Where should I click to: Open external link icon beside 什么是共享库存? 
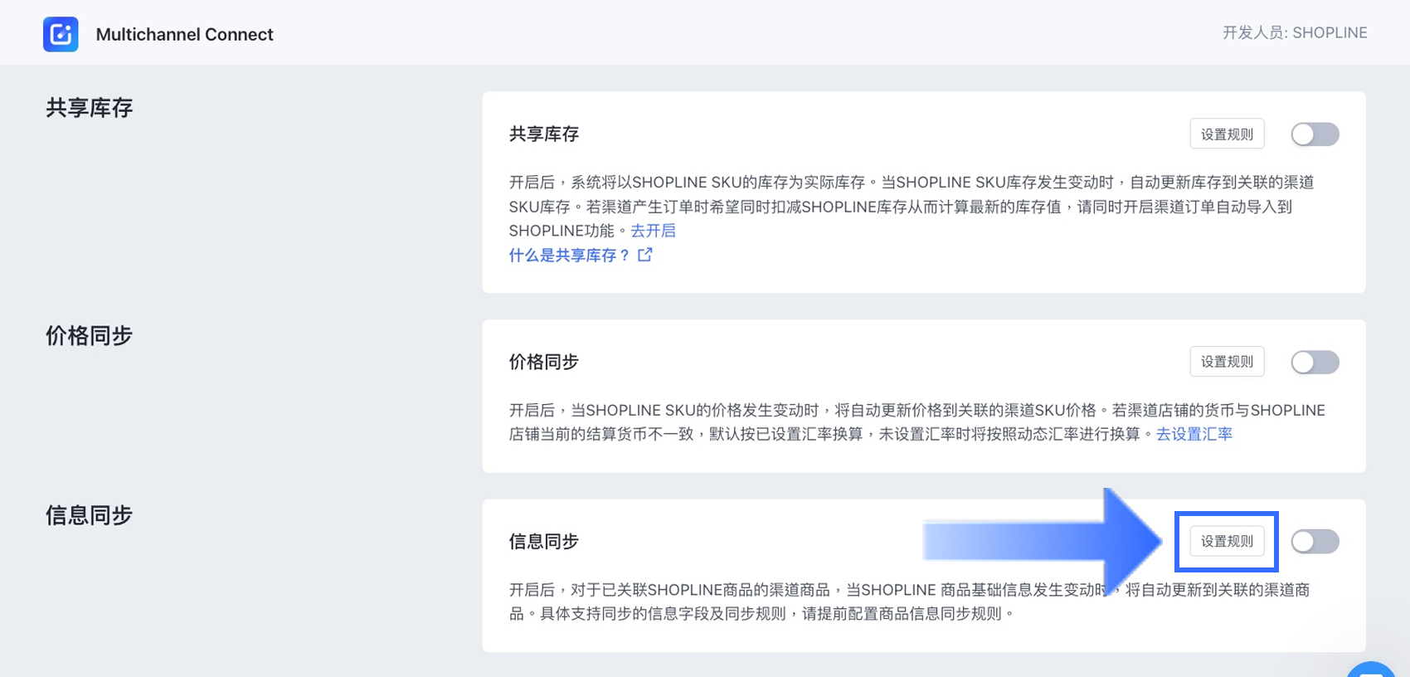point(645,255)
